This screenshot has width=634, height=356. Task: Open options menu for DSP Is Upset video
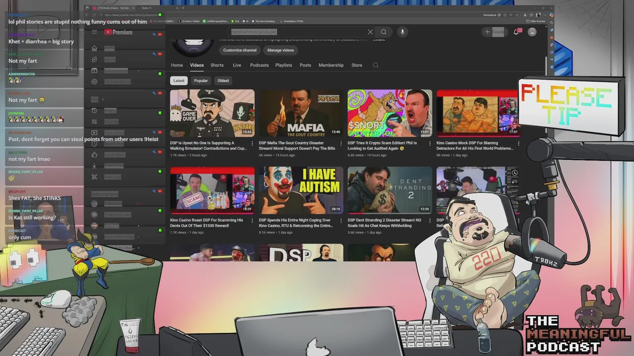coord(252,144)
